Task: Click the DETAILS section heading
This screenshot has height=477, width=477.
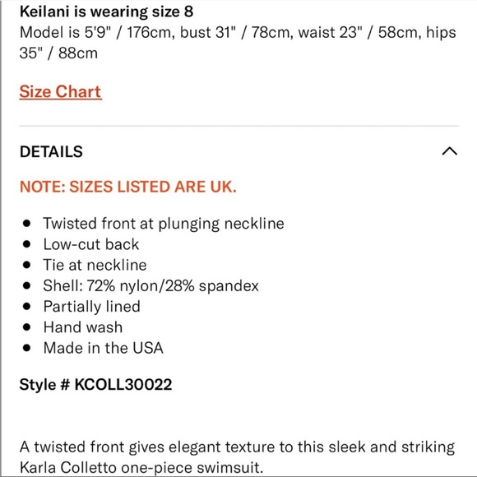Action: 51,151
